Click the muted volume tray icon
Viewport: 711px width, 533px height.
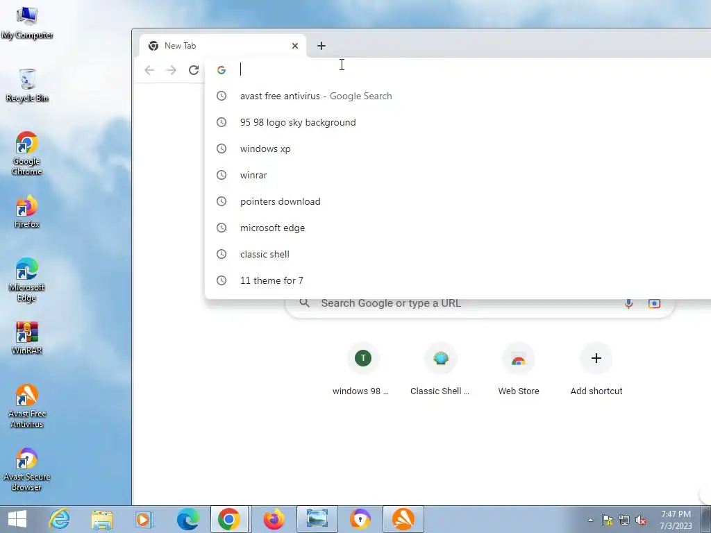click(x=641, y=521)
